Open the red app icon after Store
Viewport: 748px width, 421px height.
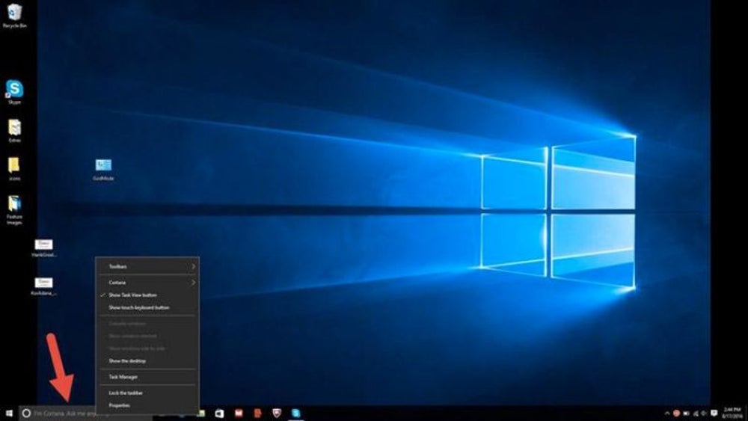[239, 413]
